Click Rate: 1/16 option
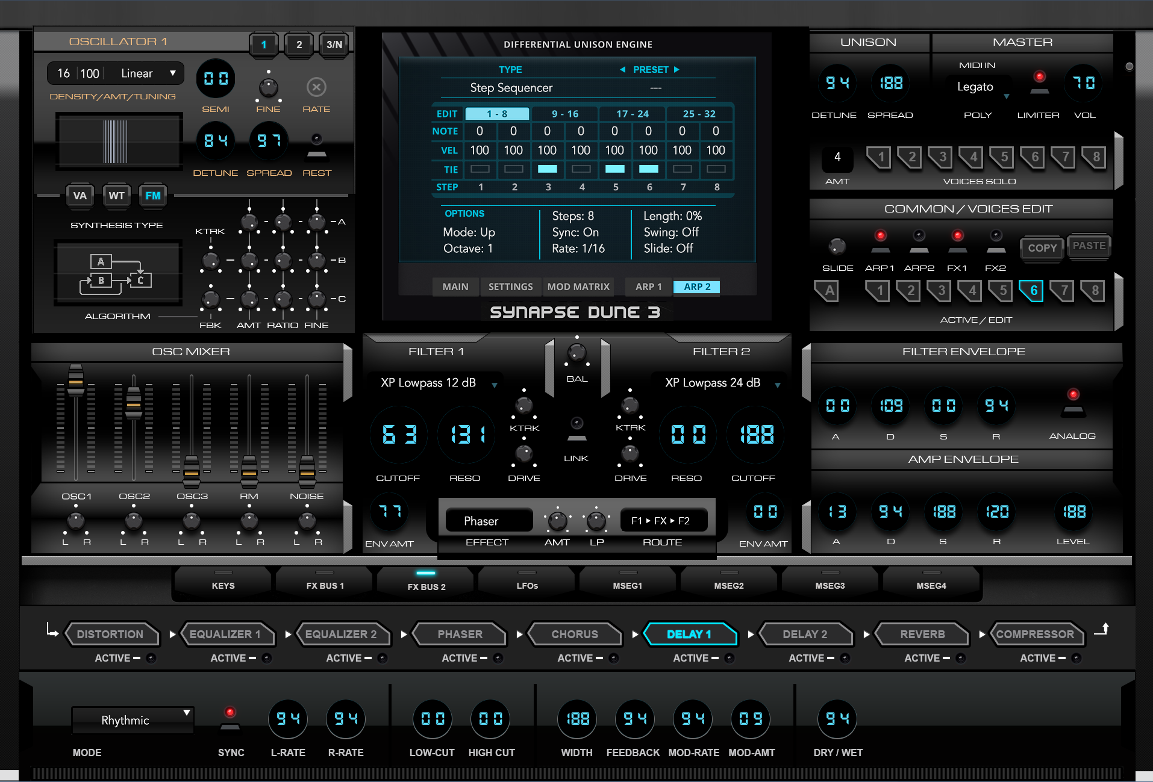1153x782 pixels. (578, 249)
